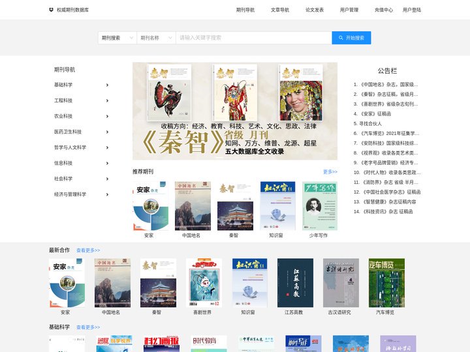Viewport: 470px width, 352px height.
Task: Open the 期刊名称 field dropdown
Action: coord(157,38)
